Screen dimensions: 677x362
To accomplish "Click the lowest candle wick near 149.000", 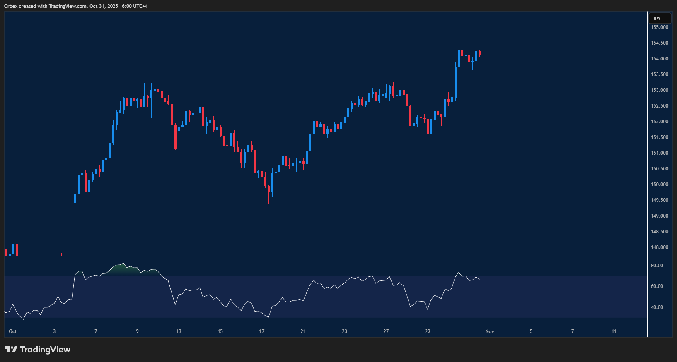I will point(75,211).
